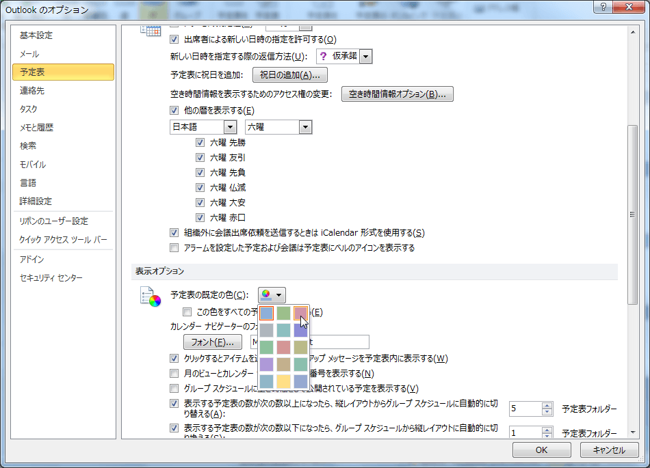Increase the value 1 folder spinner
This screenshot has width=650, height=468.
click(547, 430)
